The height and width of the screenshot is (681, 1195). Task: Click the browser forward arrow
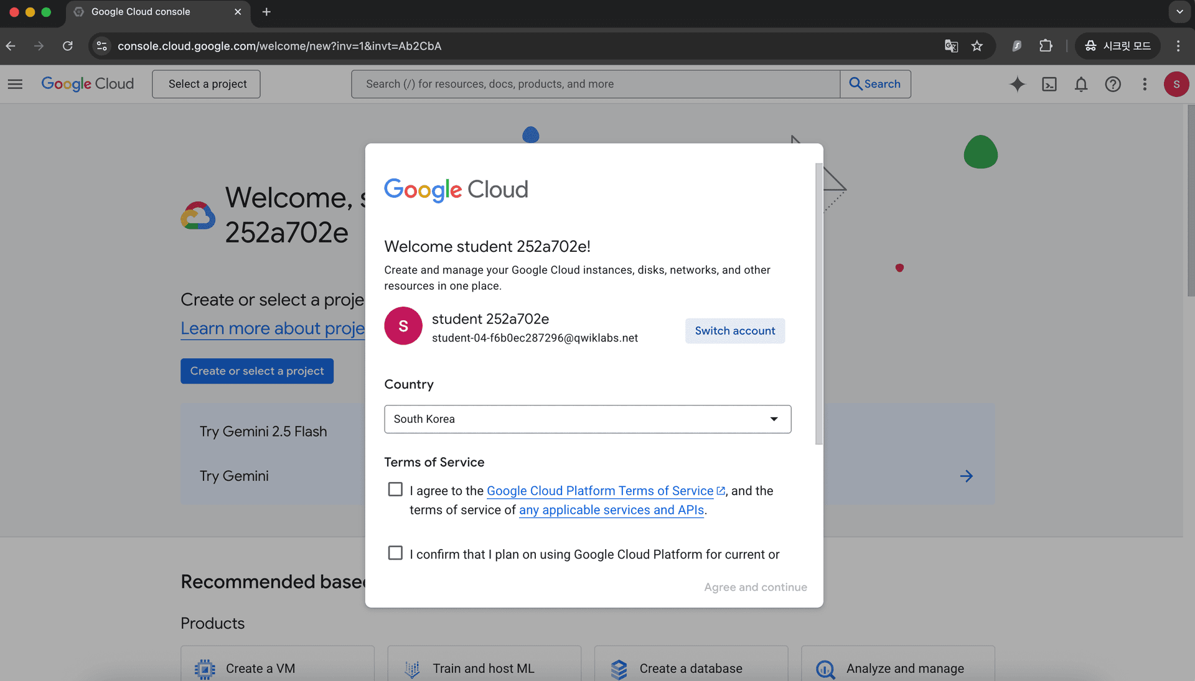point(39,46)
